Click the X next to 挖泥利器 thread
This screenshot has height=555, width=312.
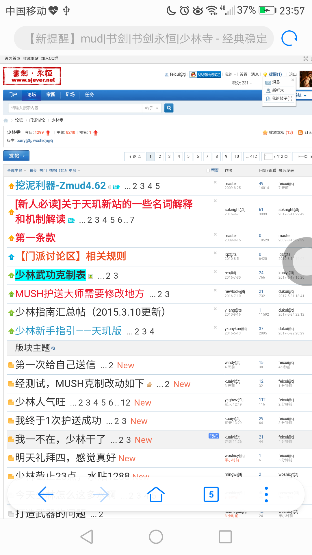click(215, 182)
